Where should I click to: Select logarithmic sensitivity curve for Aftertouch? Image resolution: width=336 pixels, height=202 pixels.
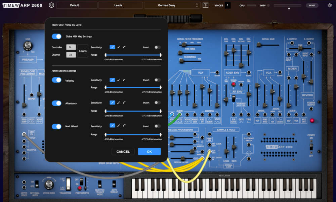click(118, 103)
